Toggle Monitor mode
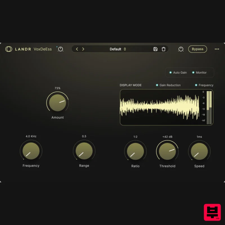225x225 pixels. pyautogui.click(x=199, y=73)
